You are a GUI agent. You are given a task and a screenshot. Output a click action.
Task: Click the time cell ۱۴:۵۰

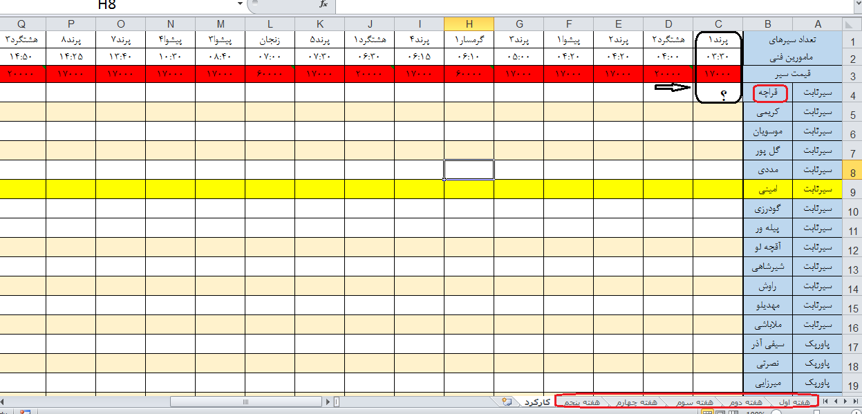pyautogui.click(x=23, y=57)
